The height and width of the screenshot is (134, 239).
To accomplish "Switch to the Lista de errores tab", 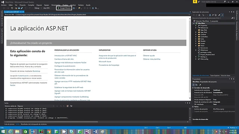I will (9, 124).
